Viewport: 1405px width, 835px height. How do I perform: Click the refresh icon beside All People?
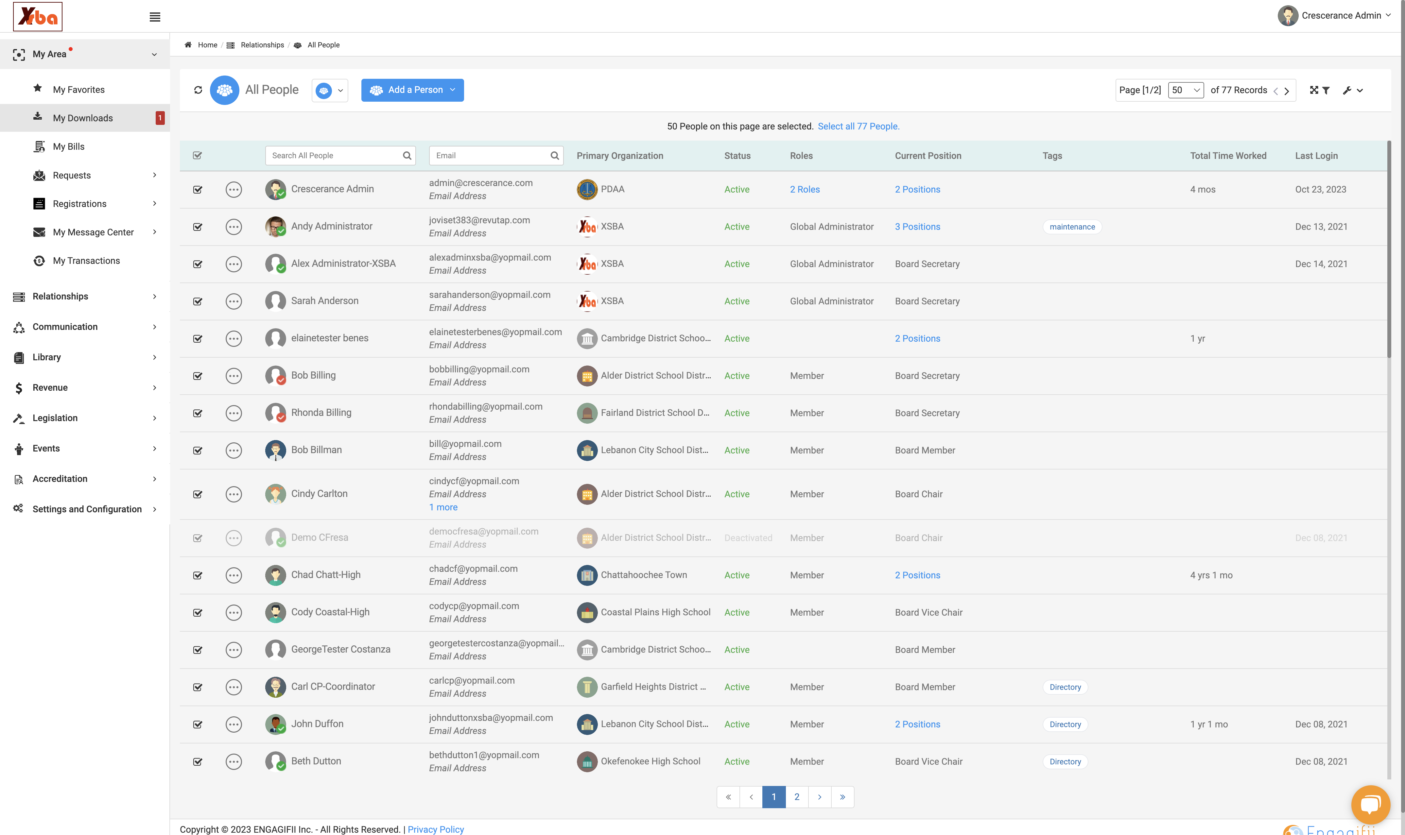198,90
